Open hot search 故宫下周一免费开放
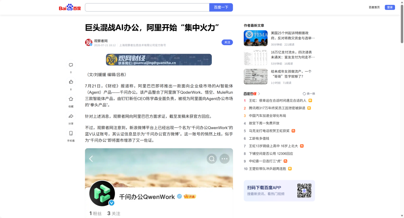 tap(264, 123)
